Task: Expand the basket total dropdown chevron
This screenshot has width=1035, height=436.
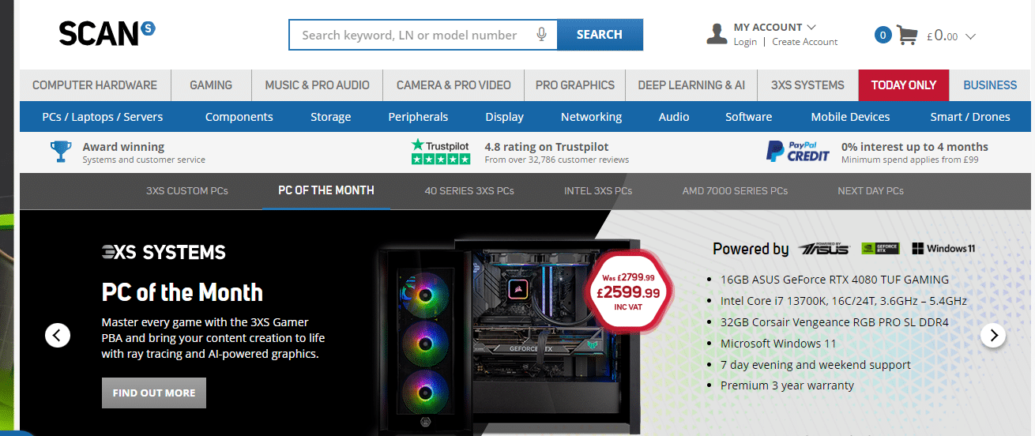Action: (x=971, y=36)
